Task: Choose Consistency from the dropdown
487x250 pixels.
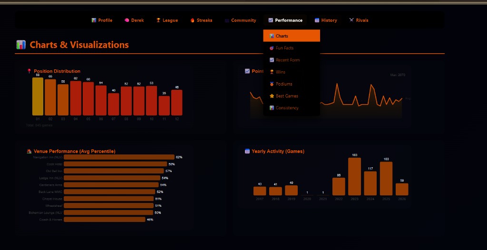Action: point(292,108)
